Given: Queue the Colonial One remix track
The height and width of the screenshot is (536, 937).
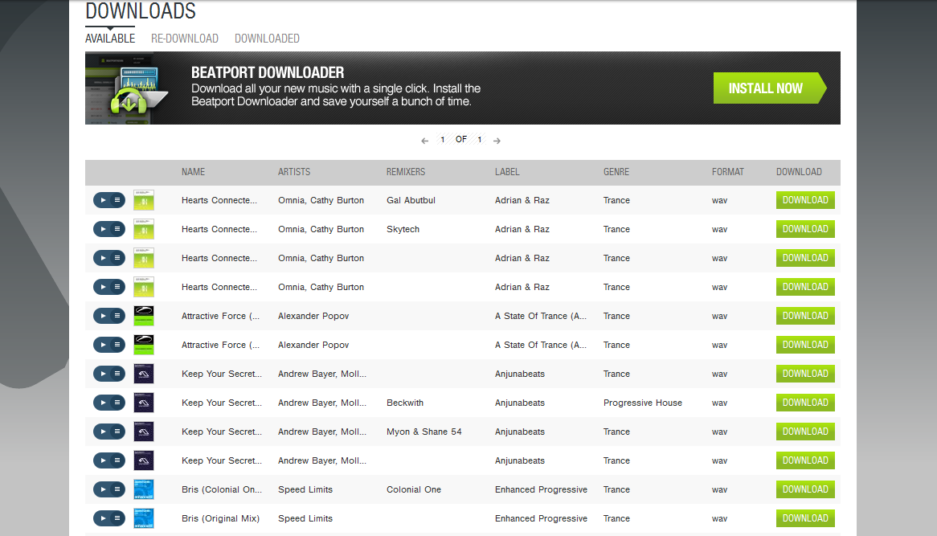Looking at the screenshot, I should pos(117,489).
